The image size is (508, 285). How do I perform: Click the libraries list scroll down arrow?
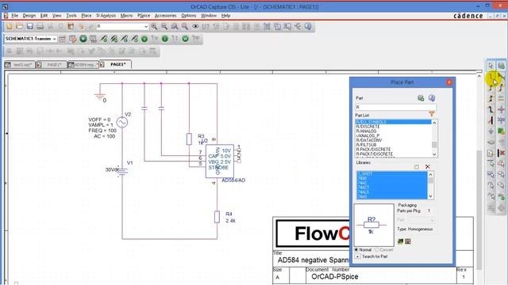(x=430, y=196)
